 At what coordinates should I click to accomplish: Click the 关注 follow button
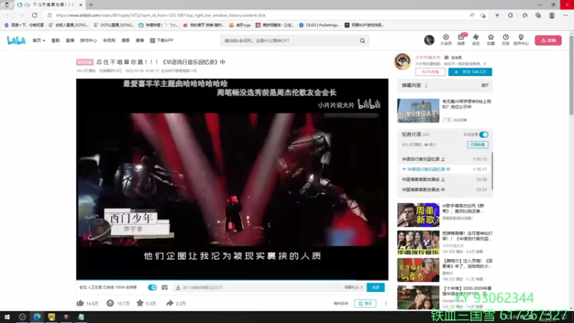click(470, 72)
